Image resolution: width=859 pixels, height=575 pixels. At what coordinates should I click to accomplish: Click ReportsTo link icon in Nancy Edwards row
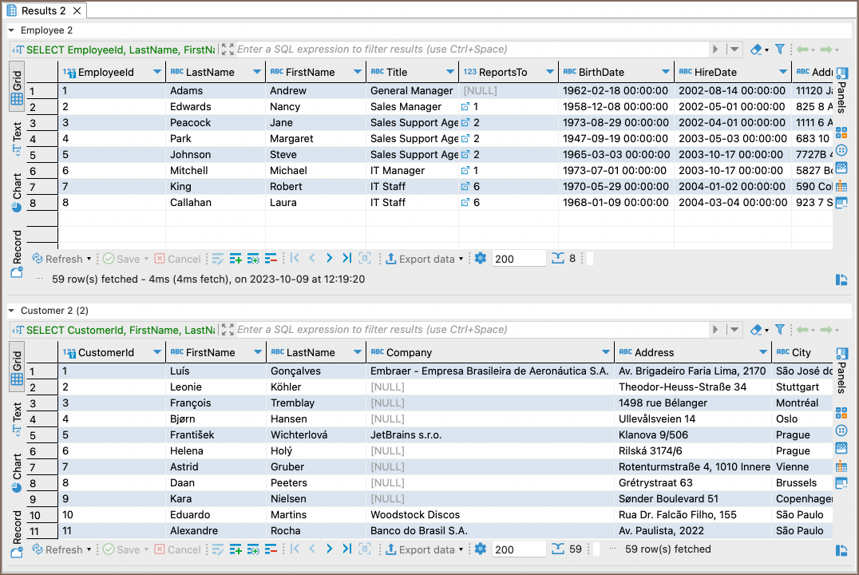[x=465, y=107]
